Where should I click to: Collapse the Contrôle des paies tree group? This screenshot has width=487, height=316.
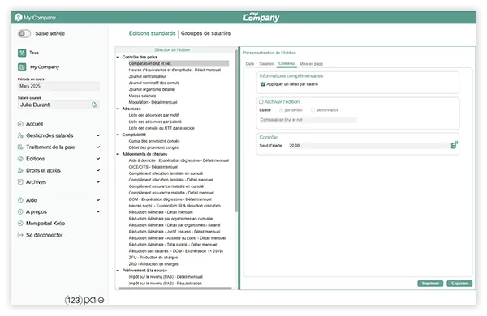pyautogui.click(x=118, y=57)
